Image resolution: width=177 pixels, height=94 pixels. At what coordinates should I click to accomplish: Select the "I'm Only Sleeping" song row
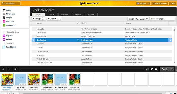102,59
